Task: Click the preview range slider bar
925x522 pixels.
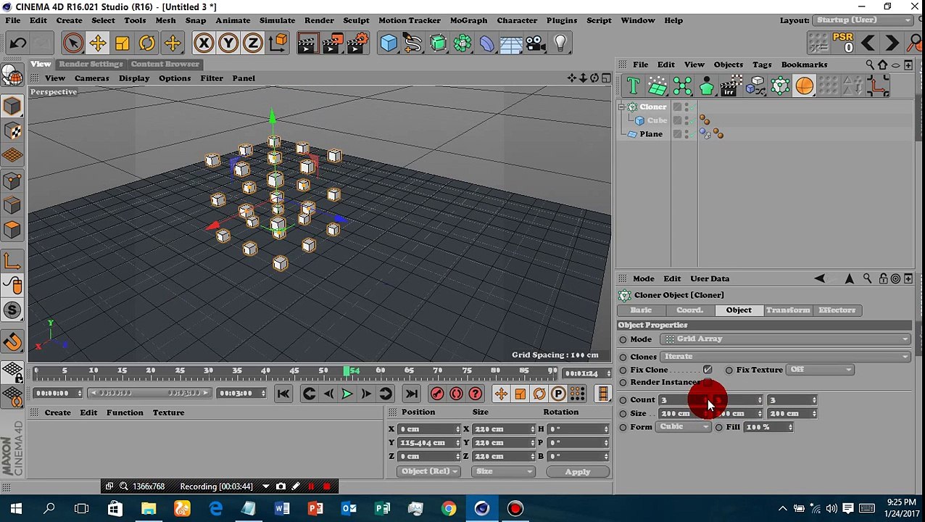Action: coord(149,394)
